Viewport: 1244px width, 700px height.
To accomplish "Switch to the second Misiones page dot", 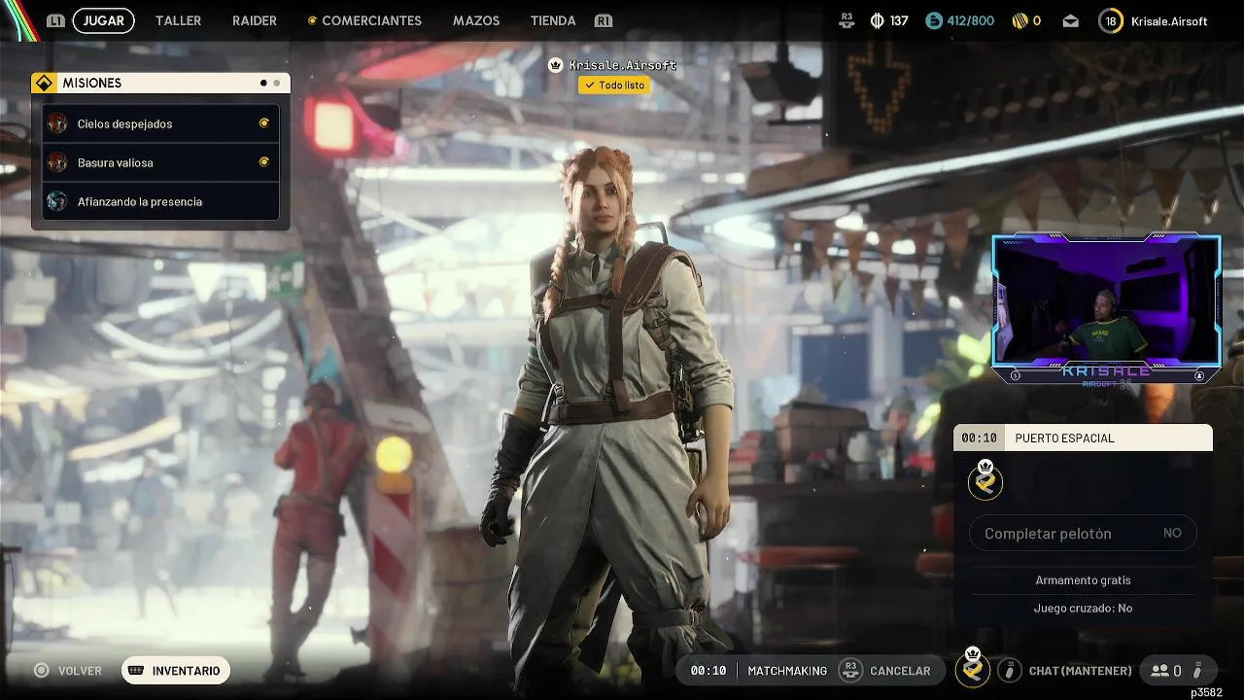I will pos(277,84).
